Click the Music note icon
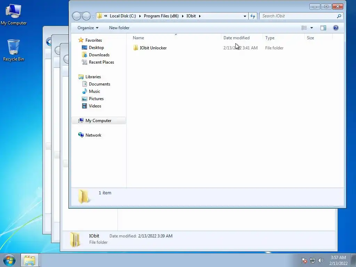Screen dimensions: 356x267 (x=84, y=91)
